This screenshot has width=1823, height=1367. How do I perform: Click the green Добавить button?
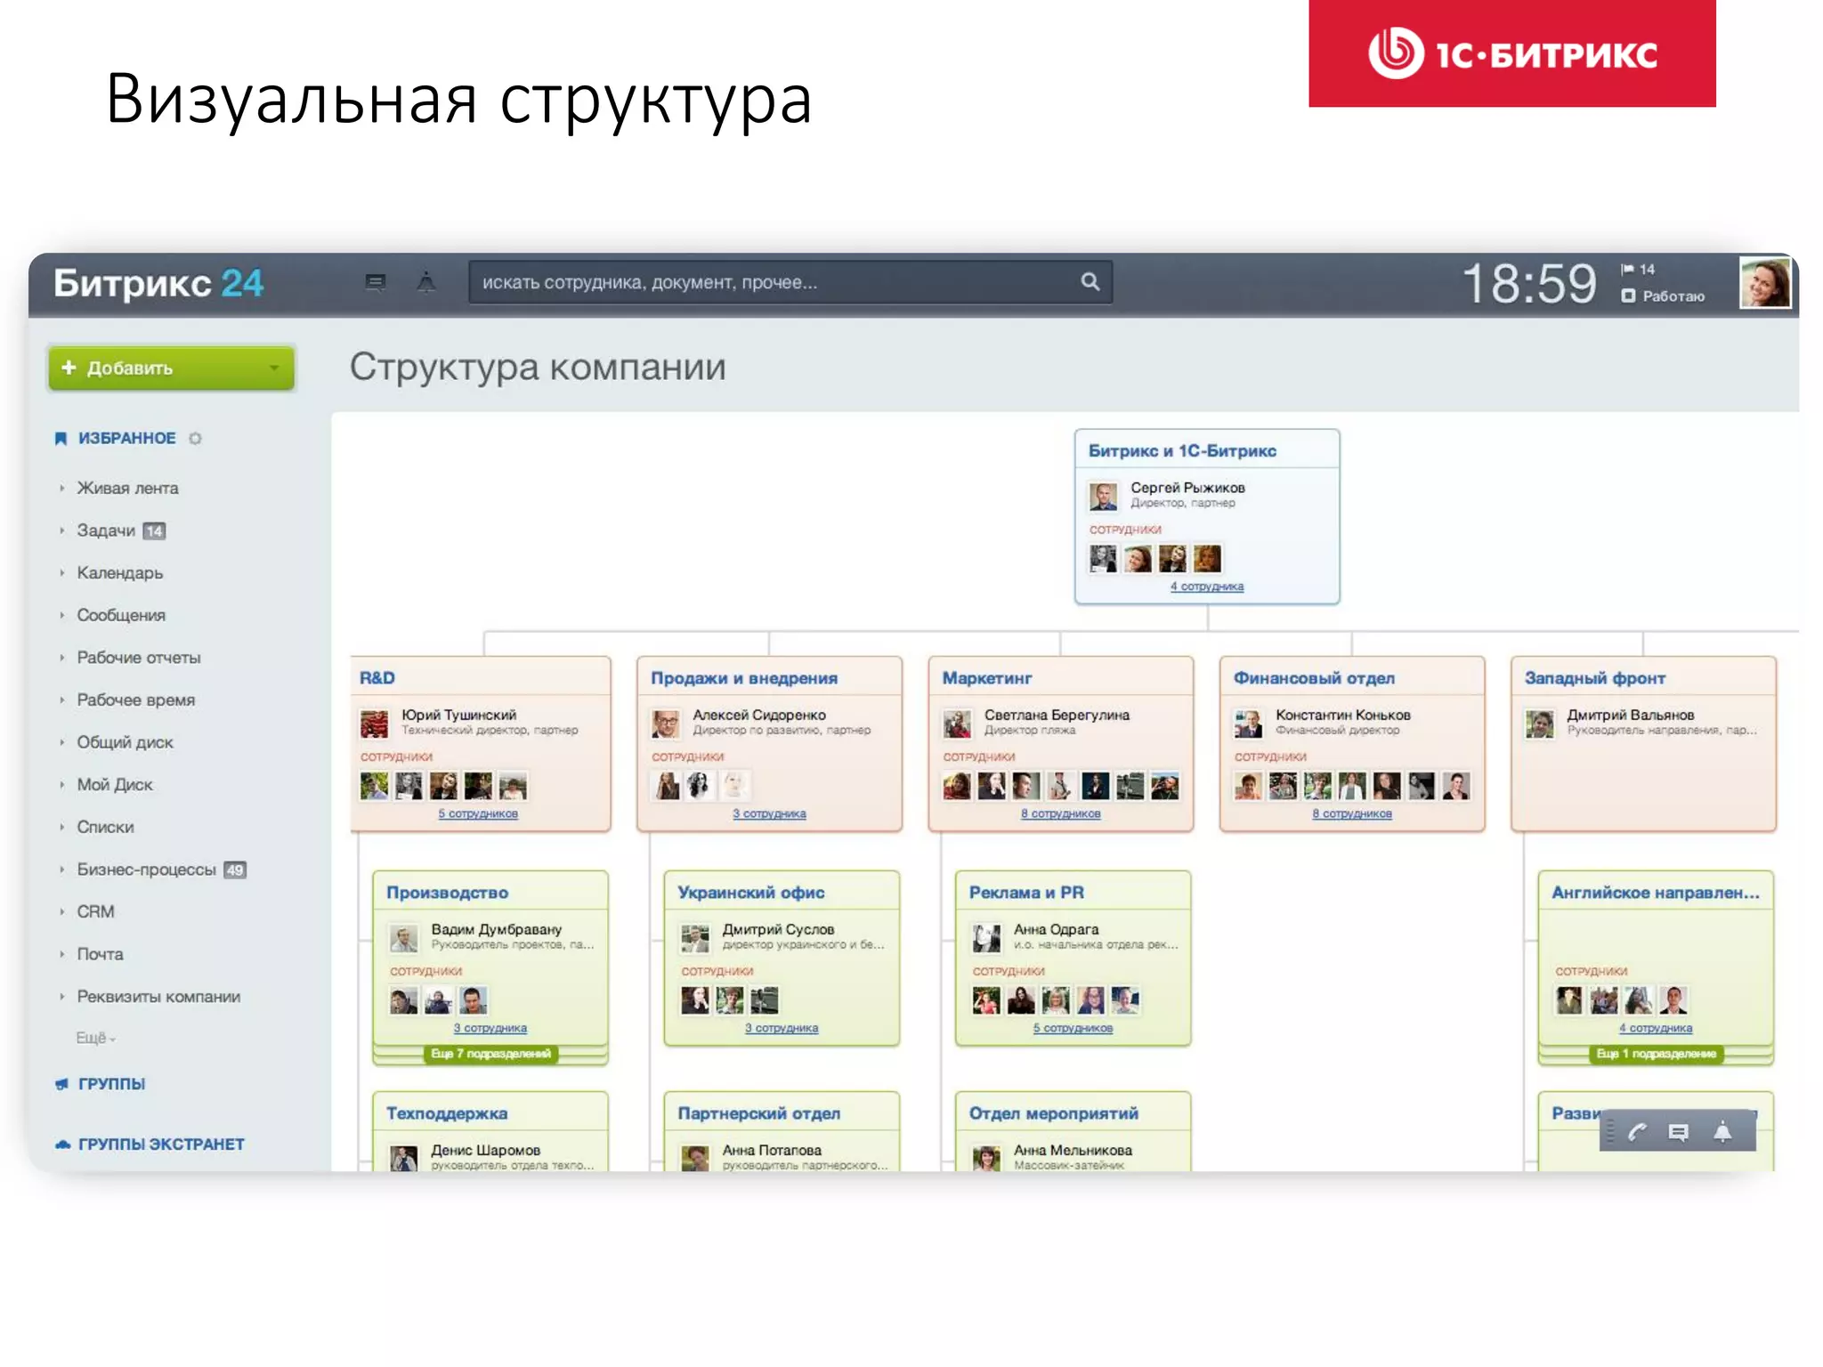pos(171,368)
